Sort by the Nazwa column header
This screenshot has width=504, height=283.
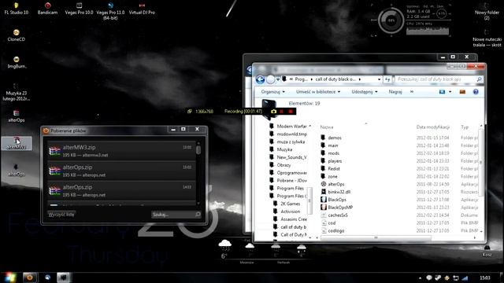pyautogui.click(x=327, y=127)
